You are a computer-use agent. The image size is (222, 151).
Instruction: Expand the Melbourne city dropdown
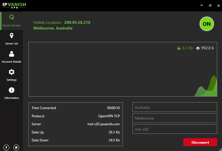[175, 118]
